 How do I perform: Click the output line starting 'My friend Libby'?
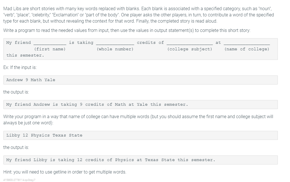click(x=141, y=160)
